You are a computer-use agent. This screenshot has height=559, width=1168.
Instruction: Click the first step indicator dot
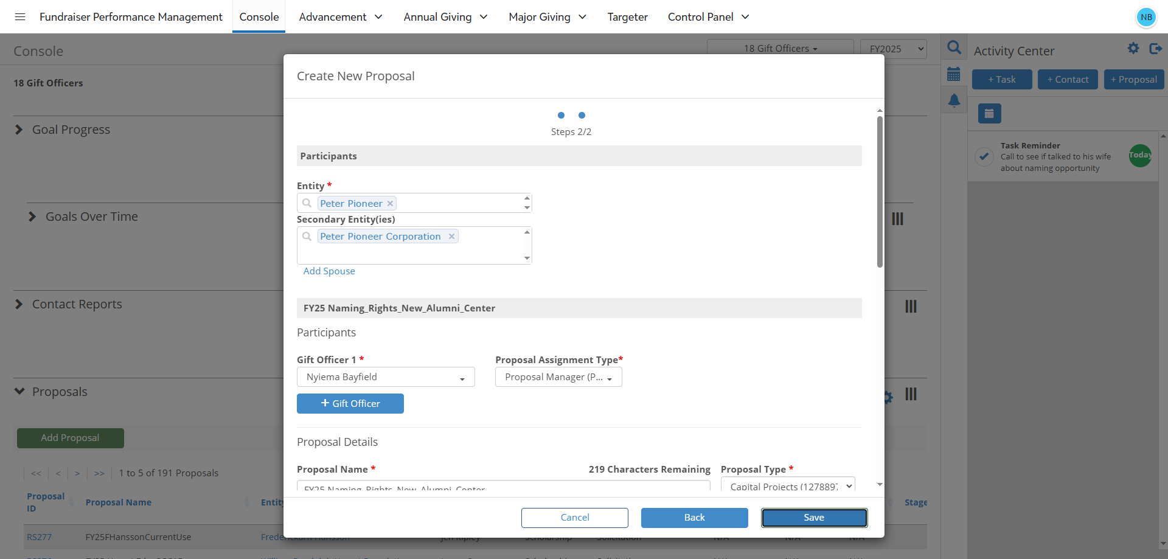[x=561, y=116]
